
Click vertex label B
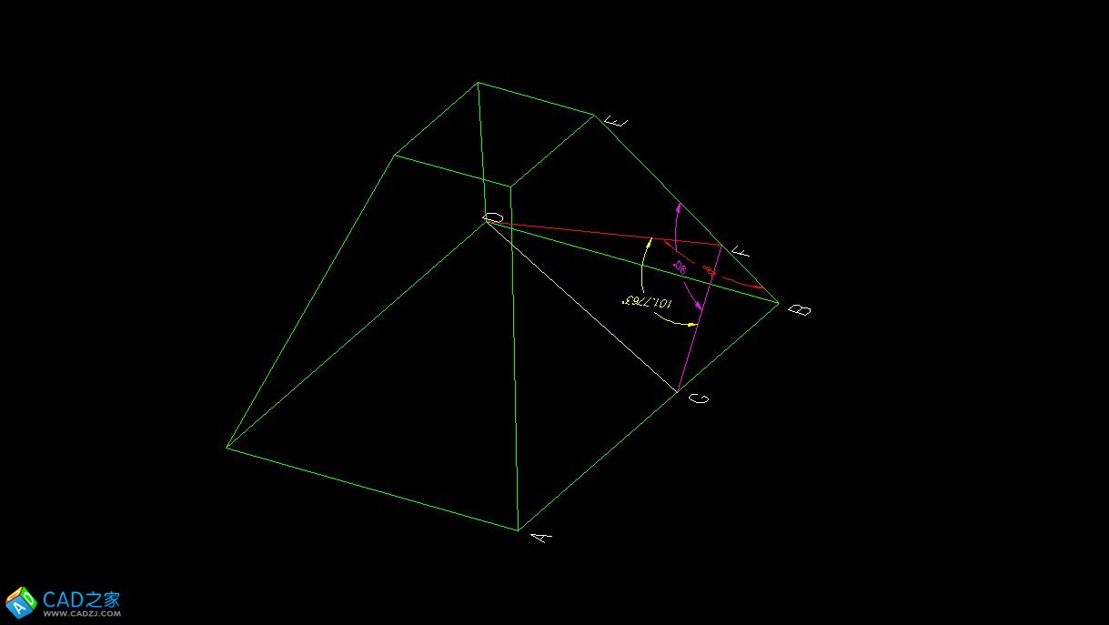point(799,309)
